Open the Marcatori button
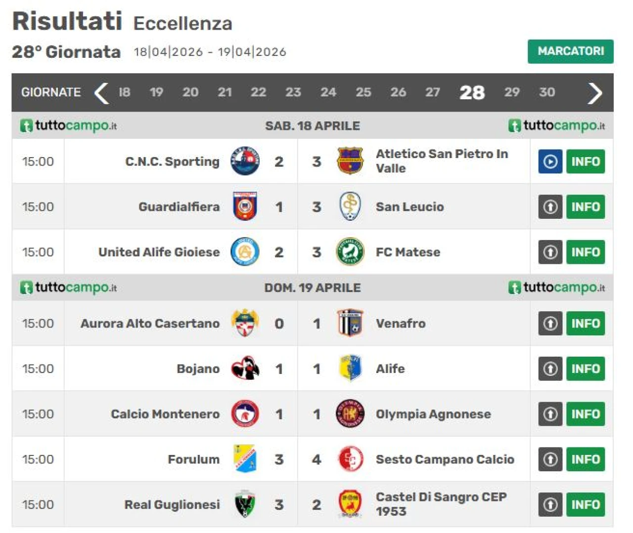Screen dimensions: 633x533 point(570,51)
